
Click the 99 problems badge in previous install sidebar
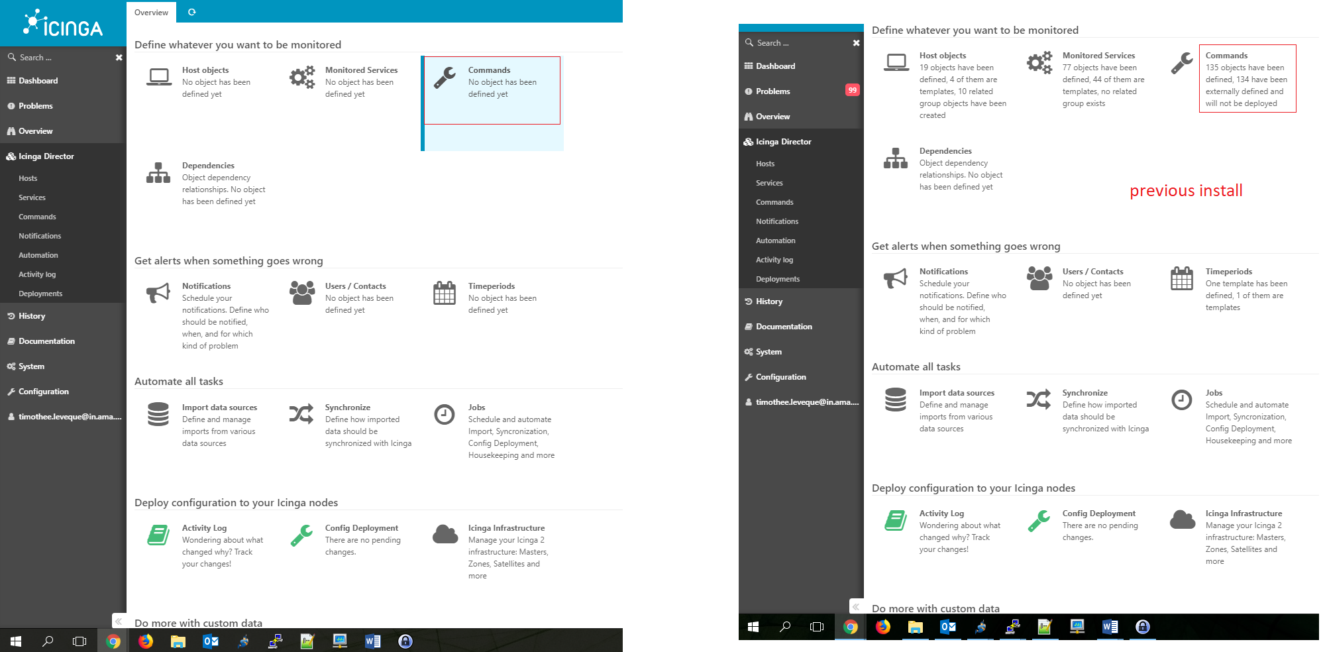(852, 90)
